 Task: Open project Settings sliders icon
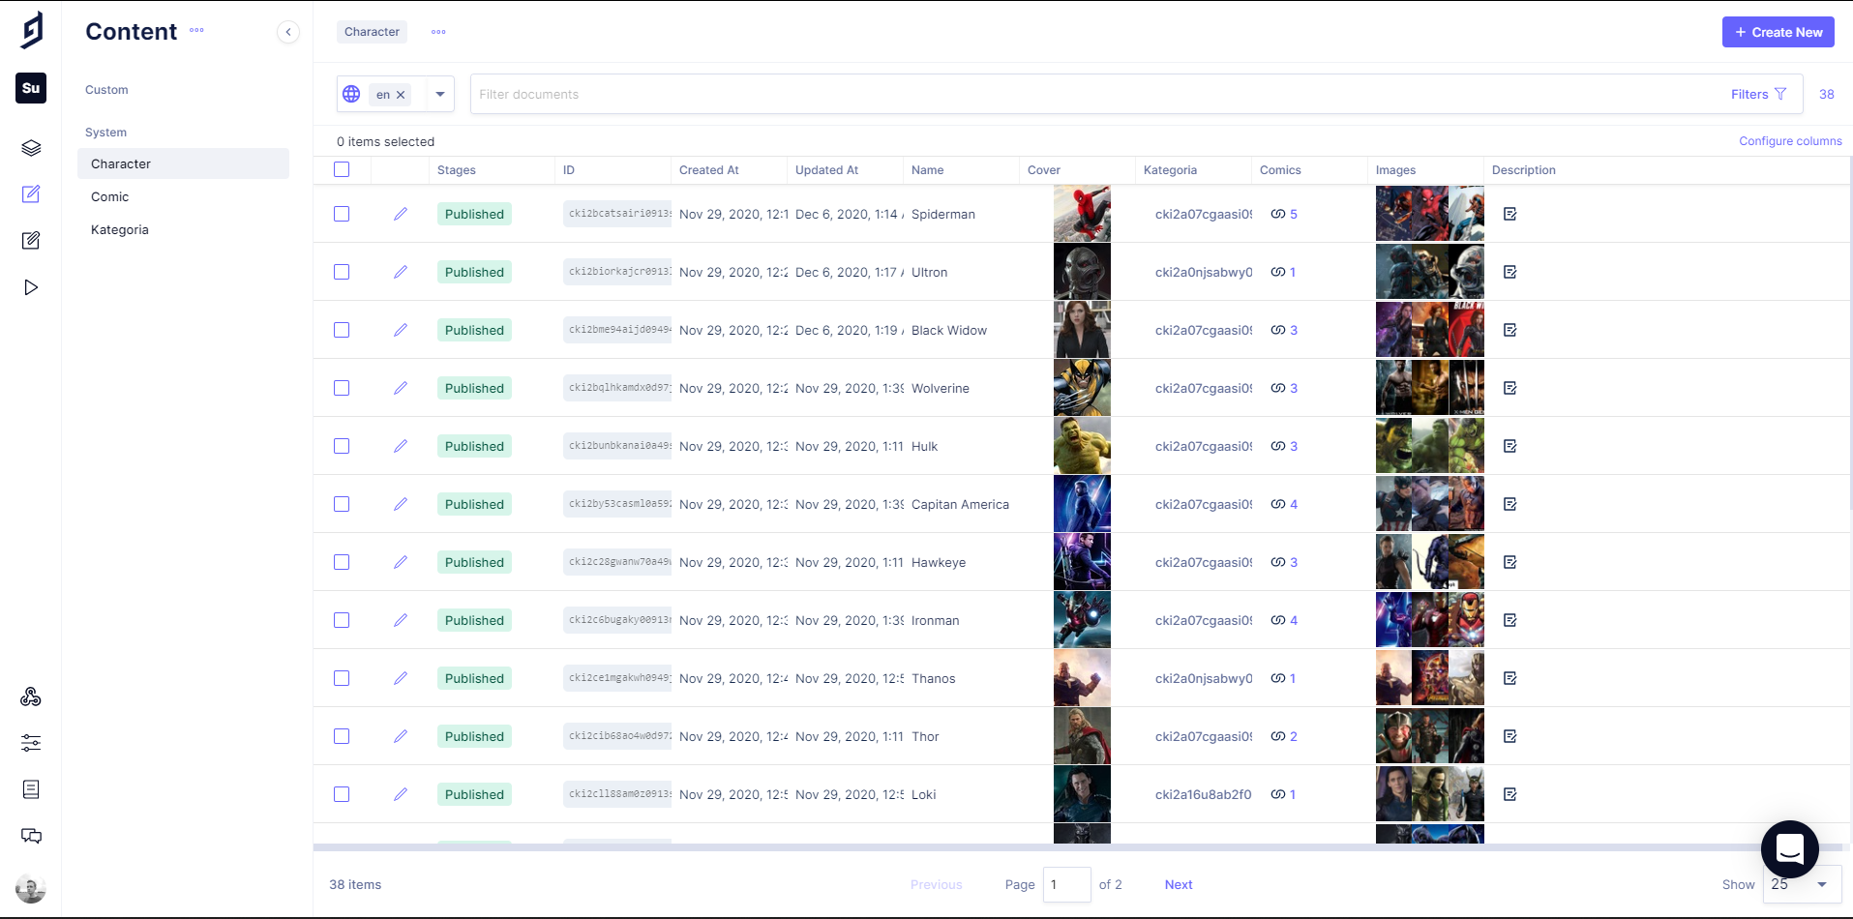click(31, 742)
